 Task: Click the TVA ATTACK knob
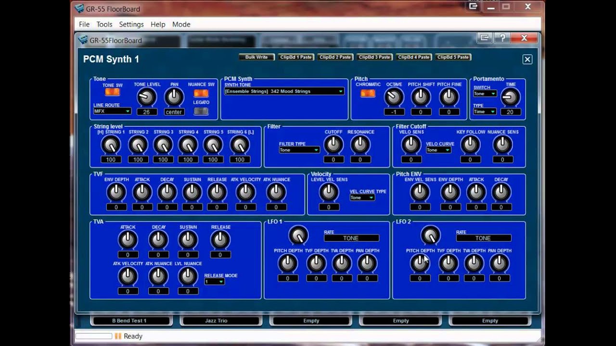128,239
